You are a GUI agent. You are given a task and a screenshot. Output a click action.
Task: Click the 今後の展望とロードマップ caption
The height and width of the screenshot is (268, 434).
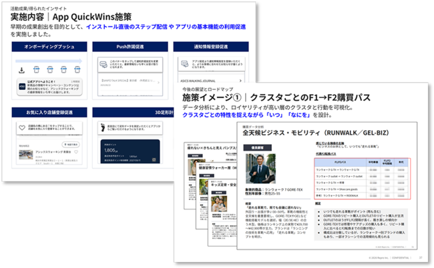pos(208,89)
